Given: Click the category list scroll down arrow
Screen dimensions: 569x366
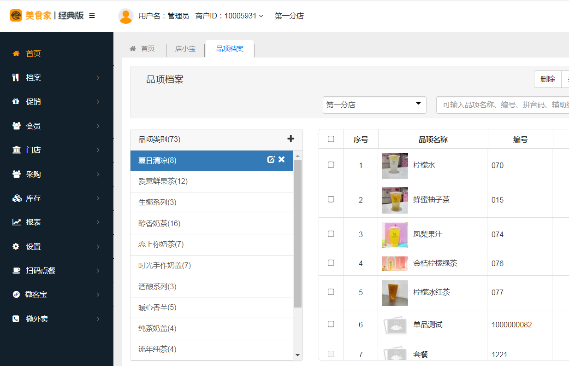Looking at the screenshot, I should [297, 355].
